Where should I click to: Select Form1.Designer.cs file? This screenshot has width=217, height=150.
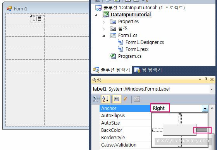click(x=145, y=42)
